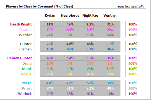Click the Paladin Kyrian 72% cell
The image size is (151, 100).
point(50,29)
